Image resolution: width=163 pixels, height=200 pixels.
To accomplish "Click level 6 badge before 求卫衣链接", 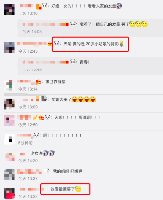I will [x=38, y=82].
